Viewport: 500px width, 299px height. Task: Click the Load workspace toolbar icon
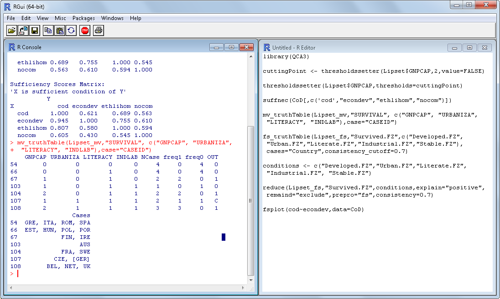coord(23,30)
